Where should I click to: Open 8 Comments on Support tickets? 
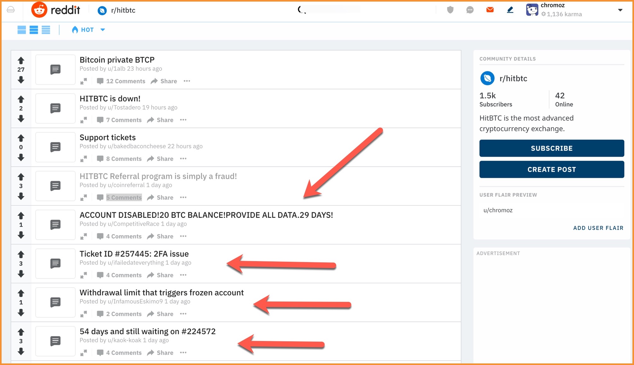click(119, 159)
